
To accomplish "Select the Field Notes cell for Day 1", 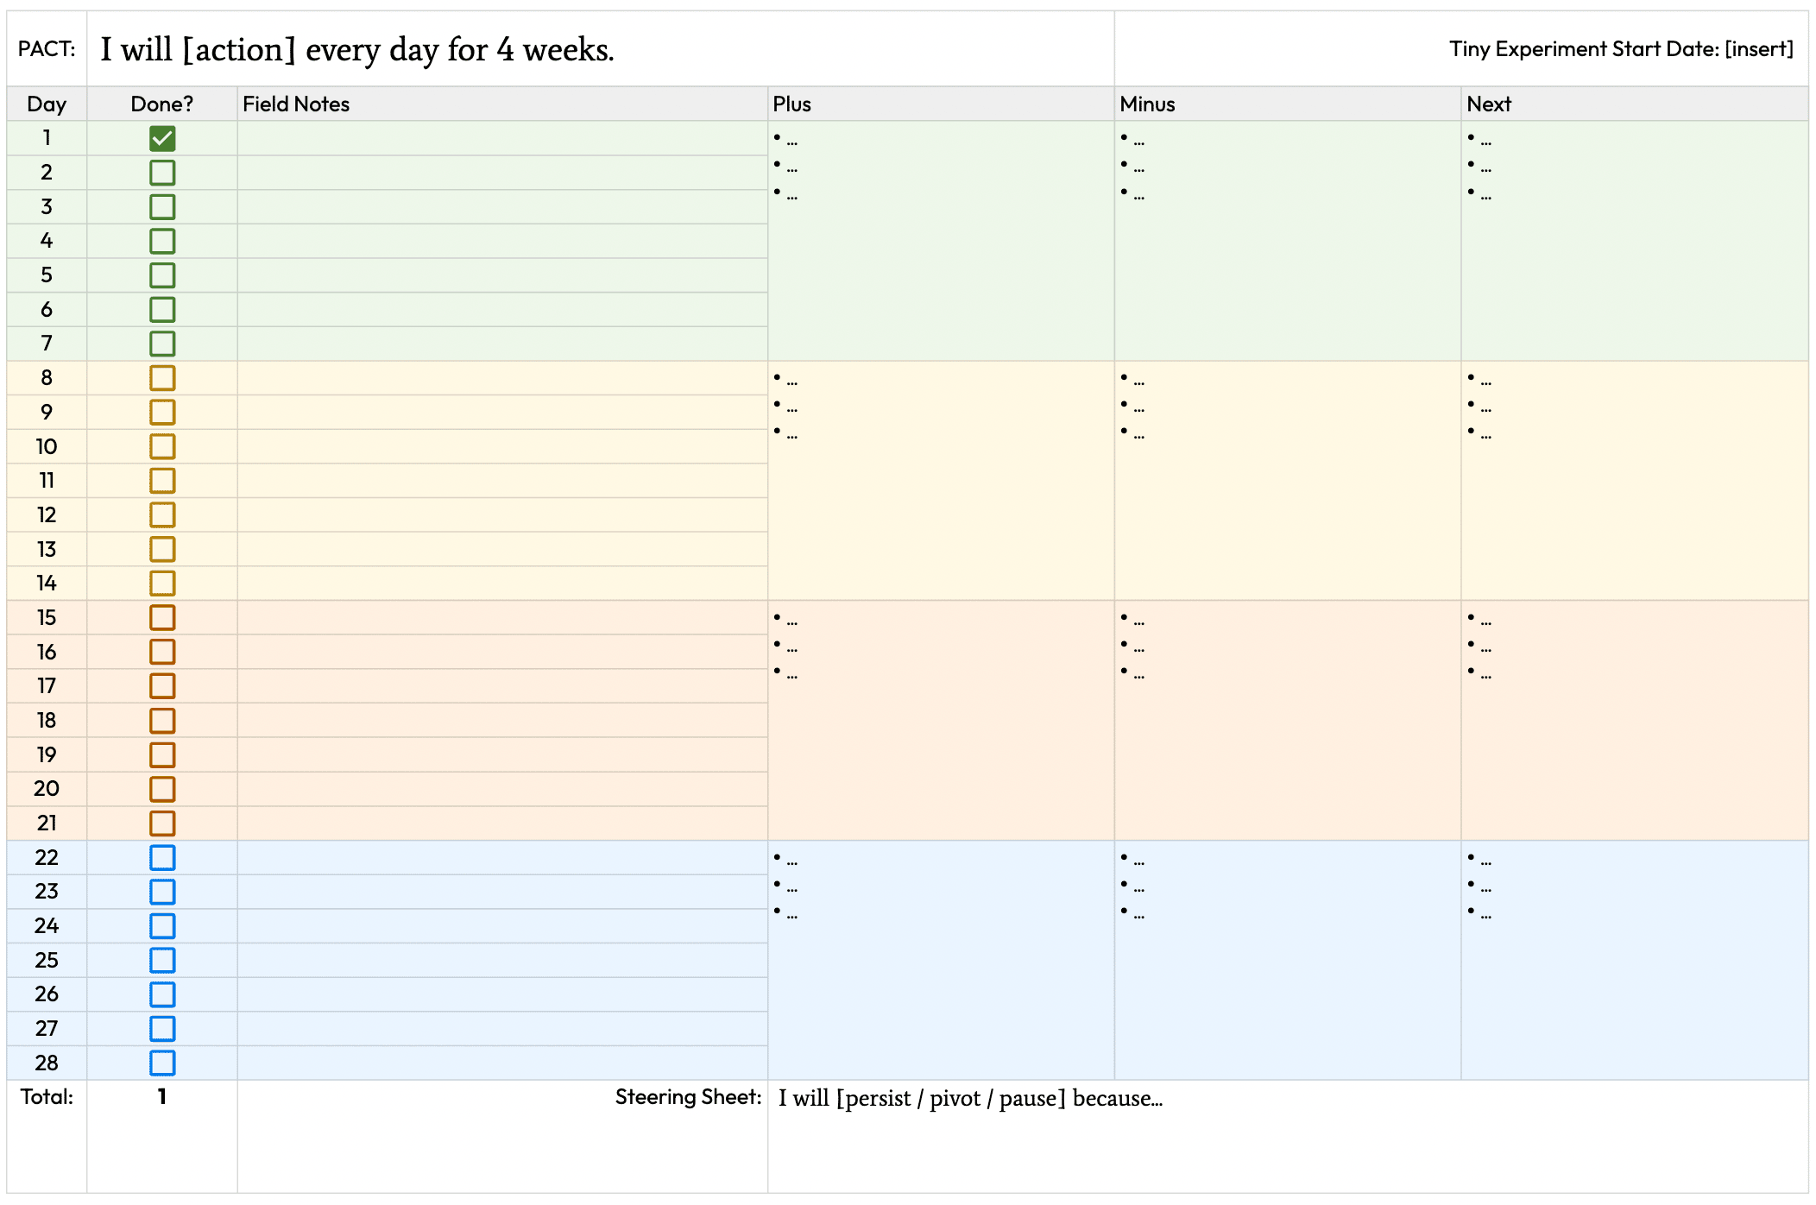I will pos(502,138).
